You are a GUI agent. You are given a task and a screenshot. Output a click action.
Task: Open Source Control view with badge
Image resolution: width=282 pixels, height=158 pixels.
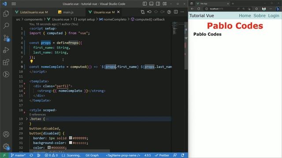(6, 38)
